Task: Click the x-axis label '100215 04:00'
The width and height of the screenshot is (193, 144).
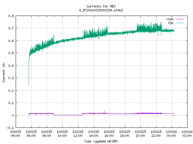Action: [x=15, y=134]
